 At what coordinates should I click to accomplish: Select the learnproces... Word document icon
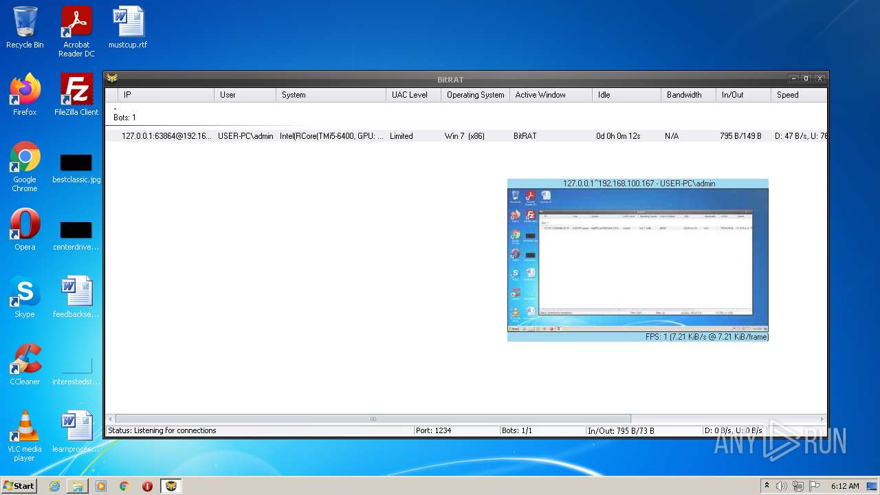coord(76,432)
